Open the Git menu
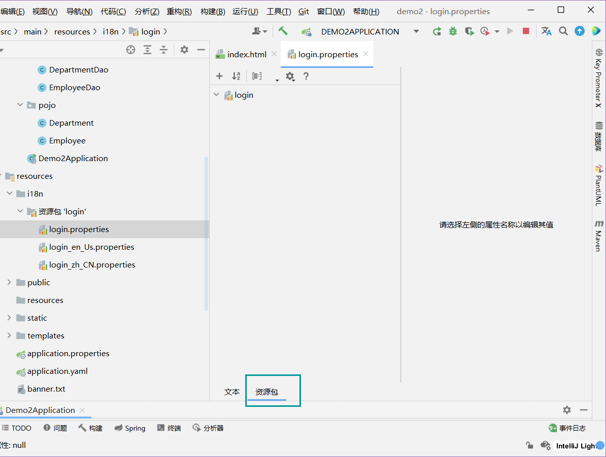Screen dimensions: 606x457 tap(304, 12)
